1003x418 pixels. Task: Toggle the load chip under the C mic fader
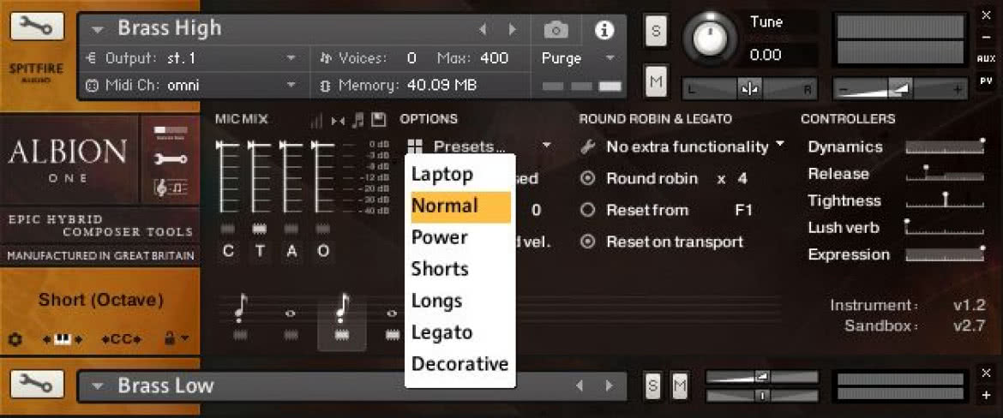click(x=228, y=230)
